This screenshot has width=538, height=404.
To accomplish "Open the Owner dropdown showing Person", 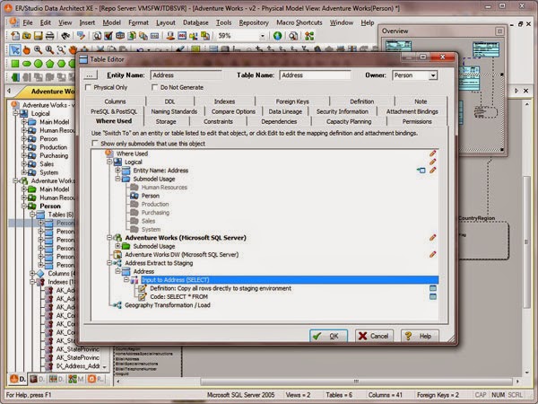I will tap(433, 75).
